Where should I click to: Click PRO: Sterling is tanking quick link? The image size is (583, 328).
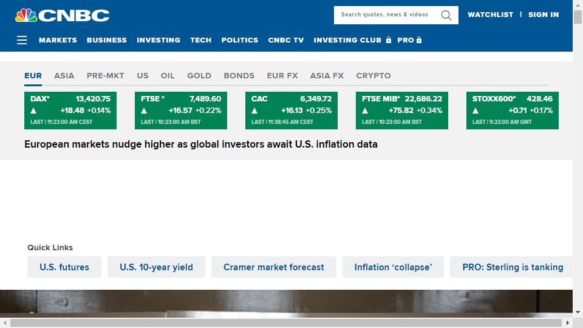(511, 267)
